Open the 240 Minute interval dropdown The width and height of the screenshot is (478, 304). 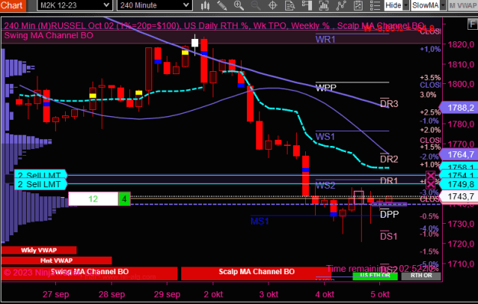coord(154,5)
